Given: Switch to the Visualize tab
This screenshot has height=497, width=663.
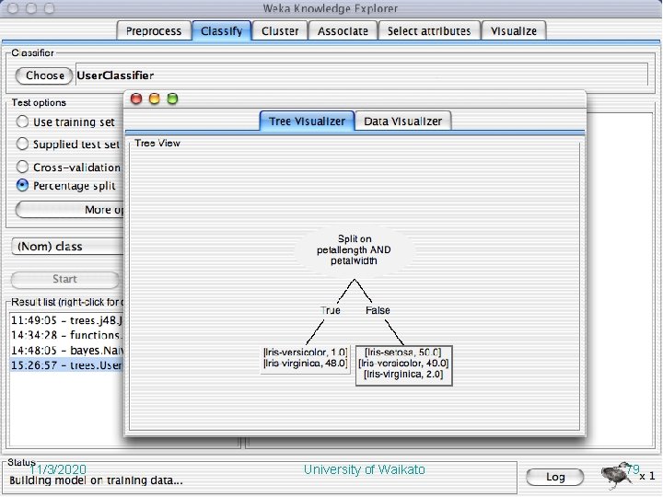Looking at the screenshot, I should (514, 31).
